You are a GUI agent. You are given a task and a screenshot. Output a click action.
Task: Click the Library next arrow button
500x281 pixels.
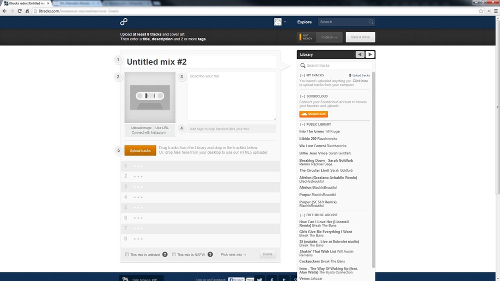(370, 54)
